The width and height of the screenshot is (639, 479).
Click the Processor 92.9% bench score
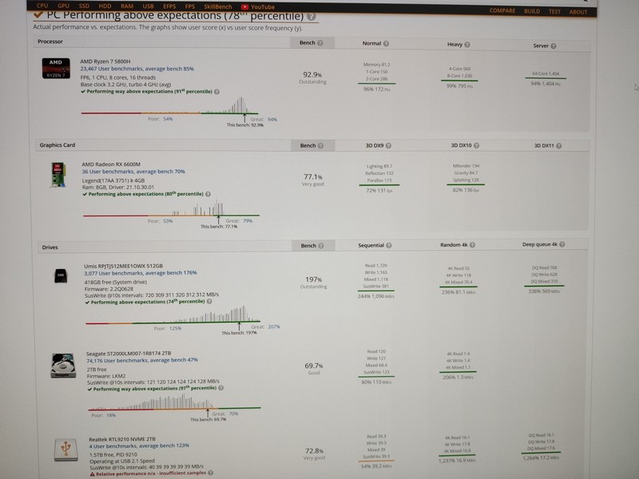312,75
